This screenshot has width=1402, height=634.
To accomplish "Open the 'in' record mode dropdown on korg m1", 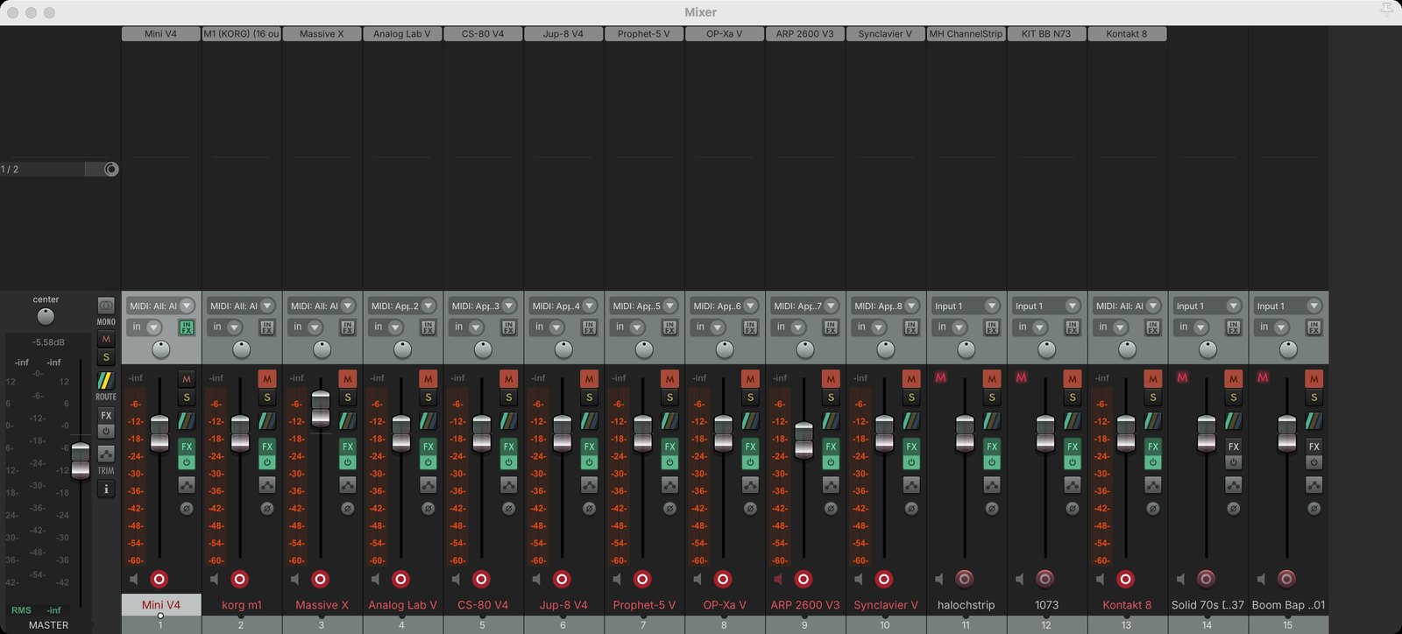I will pos(225,328).
